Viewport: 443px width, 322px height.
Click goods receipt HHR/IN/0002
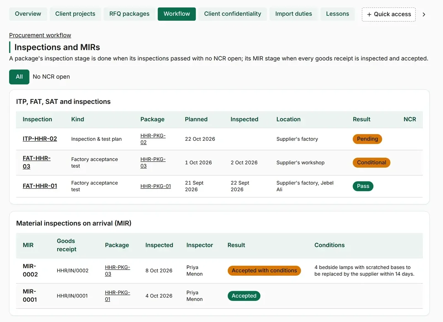point(72,271)
